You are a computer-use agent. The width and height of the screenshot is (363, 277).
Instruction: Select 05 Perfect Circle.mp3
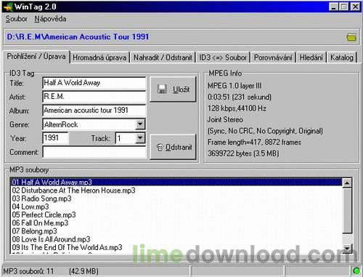[x=176, y=214]
